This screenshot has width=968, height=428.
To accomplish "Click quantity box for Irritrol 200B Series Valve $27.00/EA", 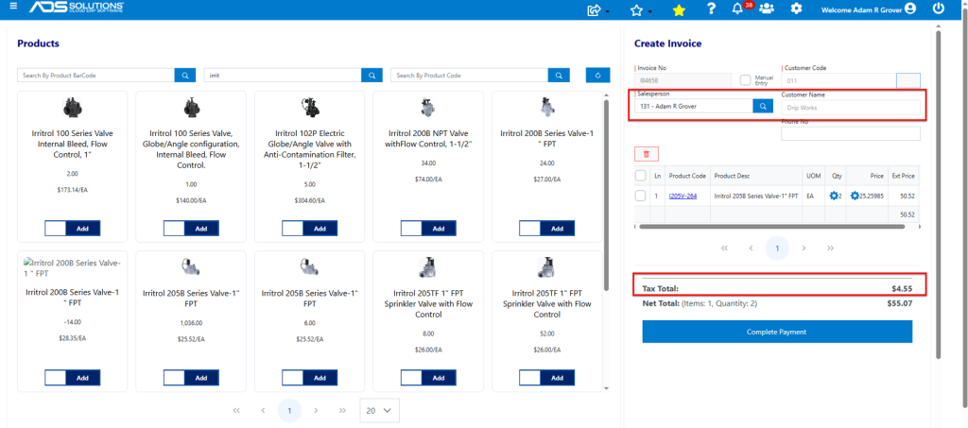I will (x=529, y=229).
